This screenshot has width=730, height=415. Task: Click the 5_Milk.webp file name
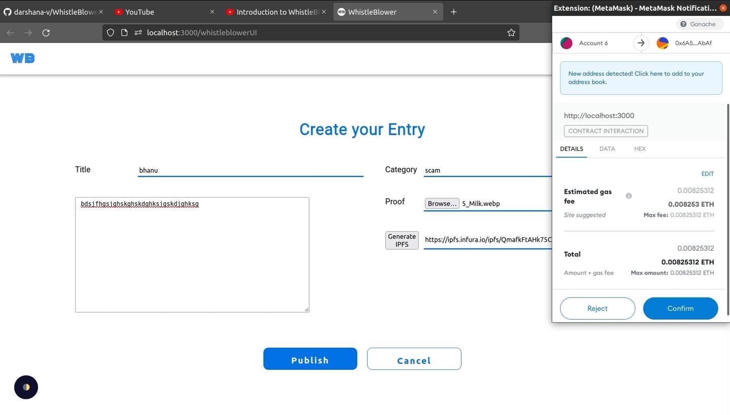coord(481,204)
